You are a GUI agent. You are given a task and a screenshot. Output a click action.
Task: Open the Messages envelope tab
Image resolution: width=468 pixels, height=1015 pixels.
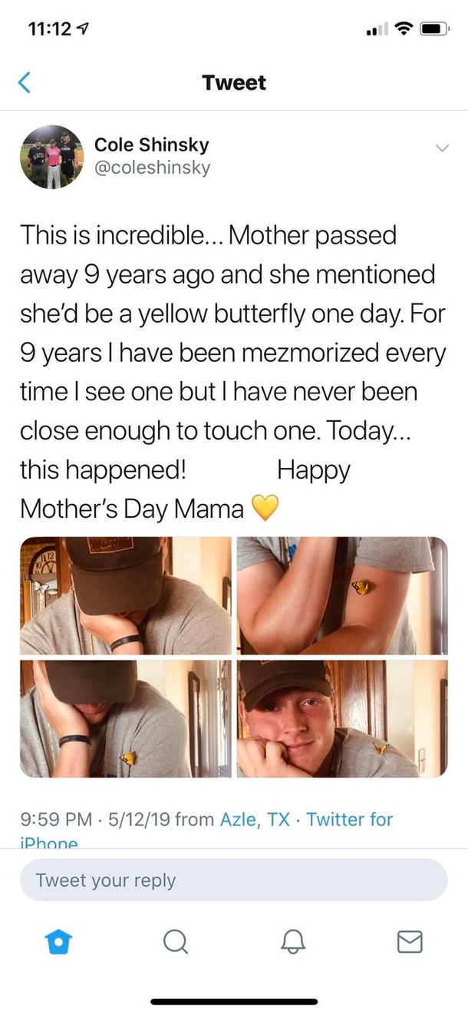[410, 942]
